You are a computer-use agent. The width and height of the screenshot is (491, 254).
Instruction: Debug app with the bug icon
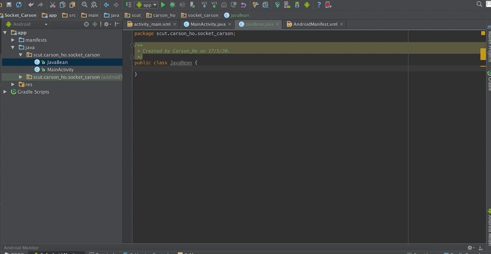pos(172,5)
